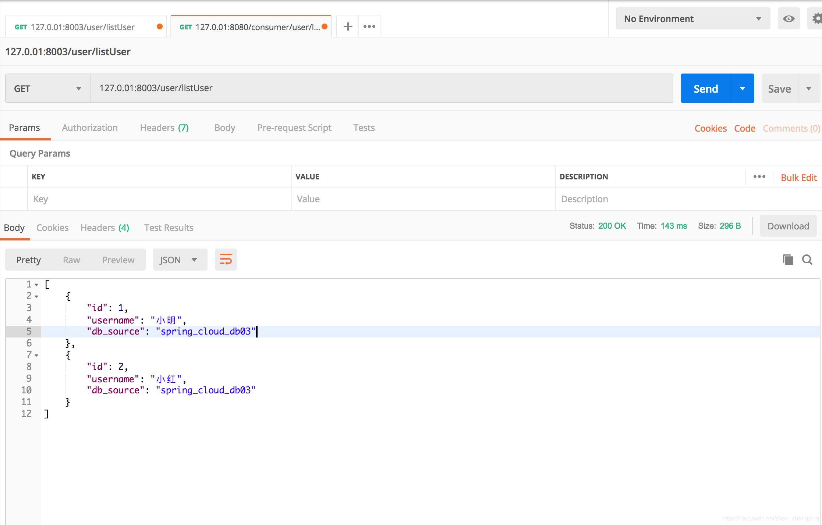Click the Raw view icon for response

click(72, 259)
